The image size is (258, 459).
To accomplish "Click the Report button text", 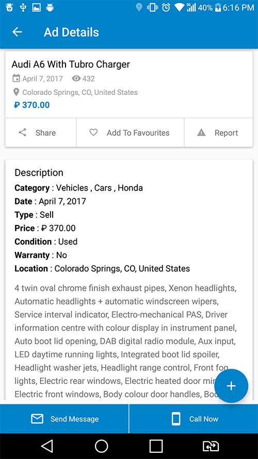I will point(226,133).
